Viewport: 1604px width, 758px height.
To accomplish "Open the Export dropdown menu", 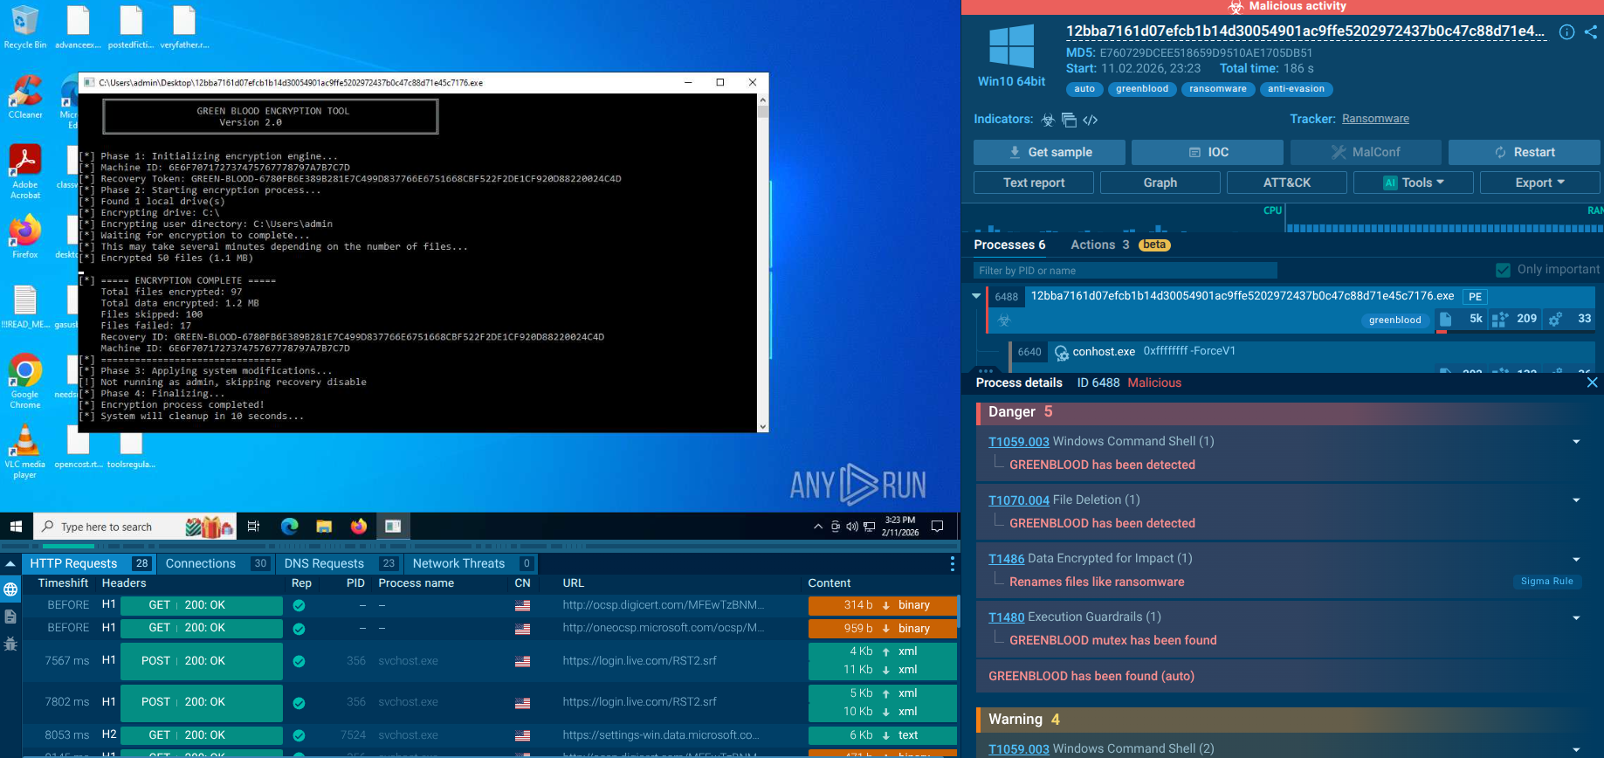I will [1540, 183].
